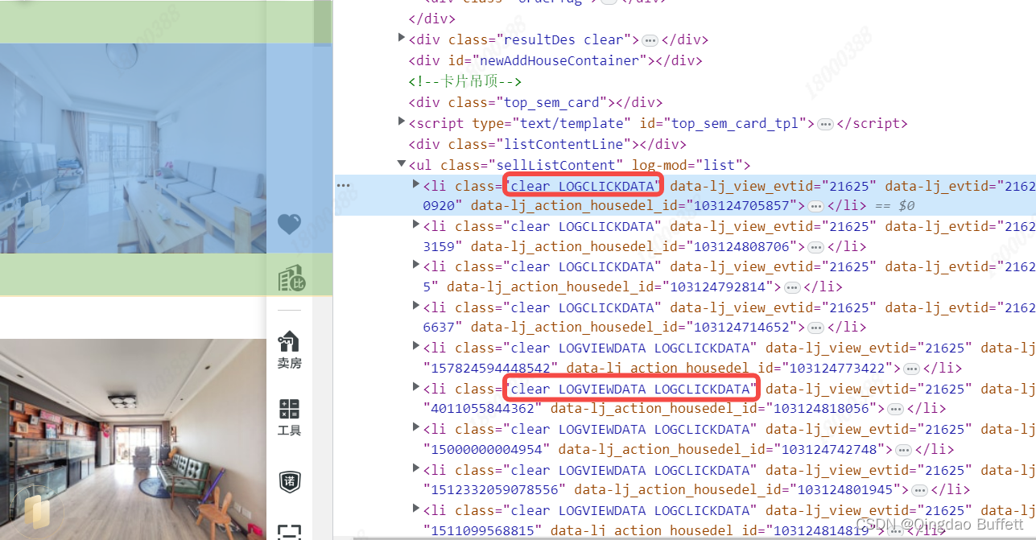Click ellipsis in li with housedel_id 103124818056
Image resolution: width=1036 pixels, height=540 pixels.
pyautogui.click(x=895, y=409)
